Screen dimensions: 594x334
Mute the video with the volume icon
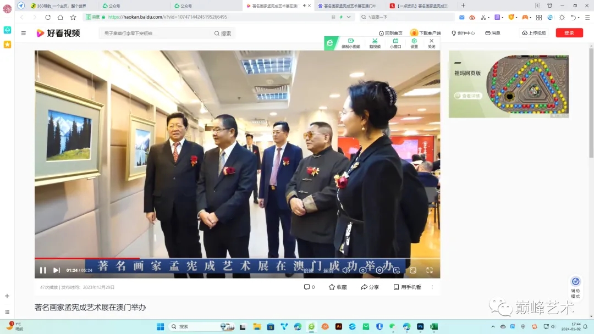click(x=346, y=270)
